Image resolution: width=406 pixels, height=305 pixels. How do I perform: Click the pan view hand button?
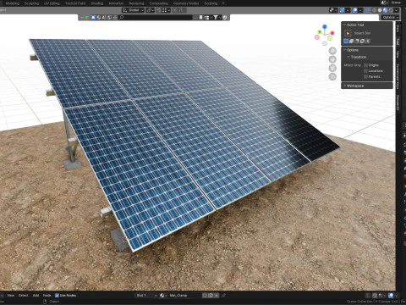tap(332, 59)
